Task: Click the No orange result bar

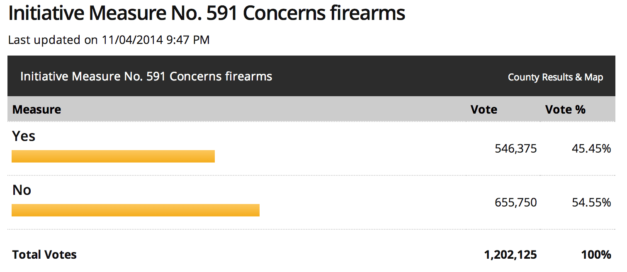Action: [x=136, y=210]
